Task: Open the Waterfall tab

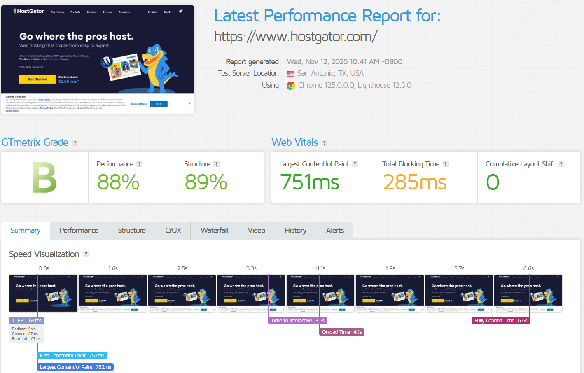Action: [x=214, y=231]
